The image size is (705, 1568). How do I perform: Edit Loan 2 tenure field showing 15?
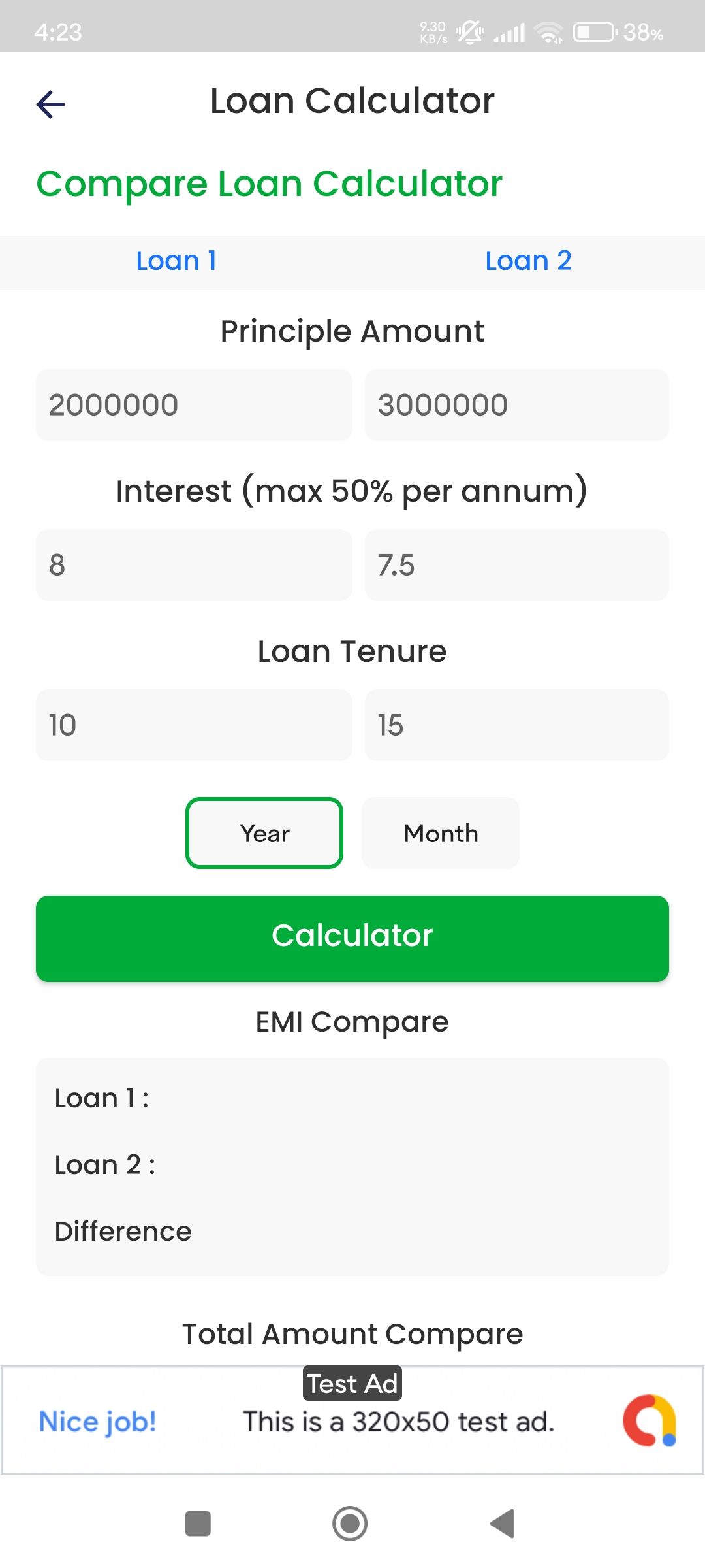(516, 725)
